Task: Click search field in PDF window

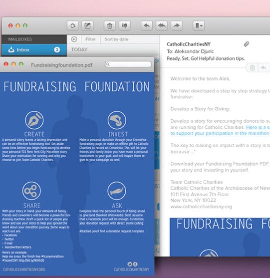Action: coord(128,64)
